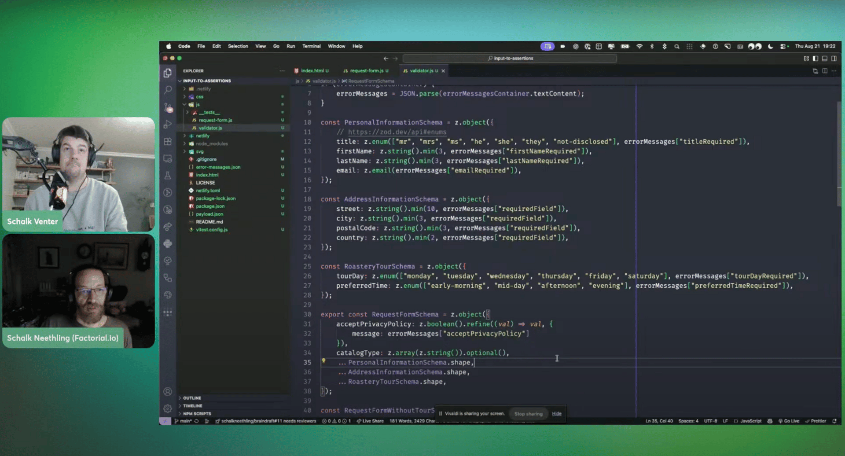Open the Search view in activity bar
The height and width of the screenshot is (456, 845).
point(168,90)
